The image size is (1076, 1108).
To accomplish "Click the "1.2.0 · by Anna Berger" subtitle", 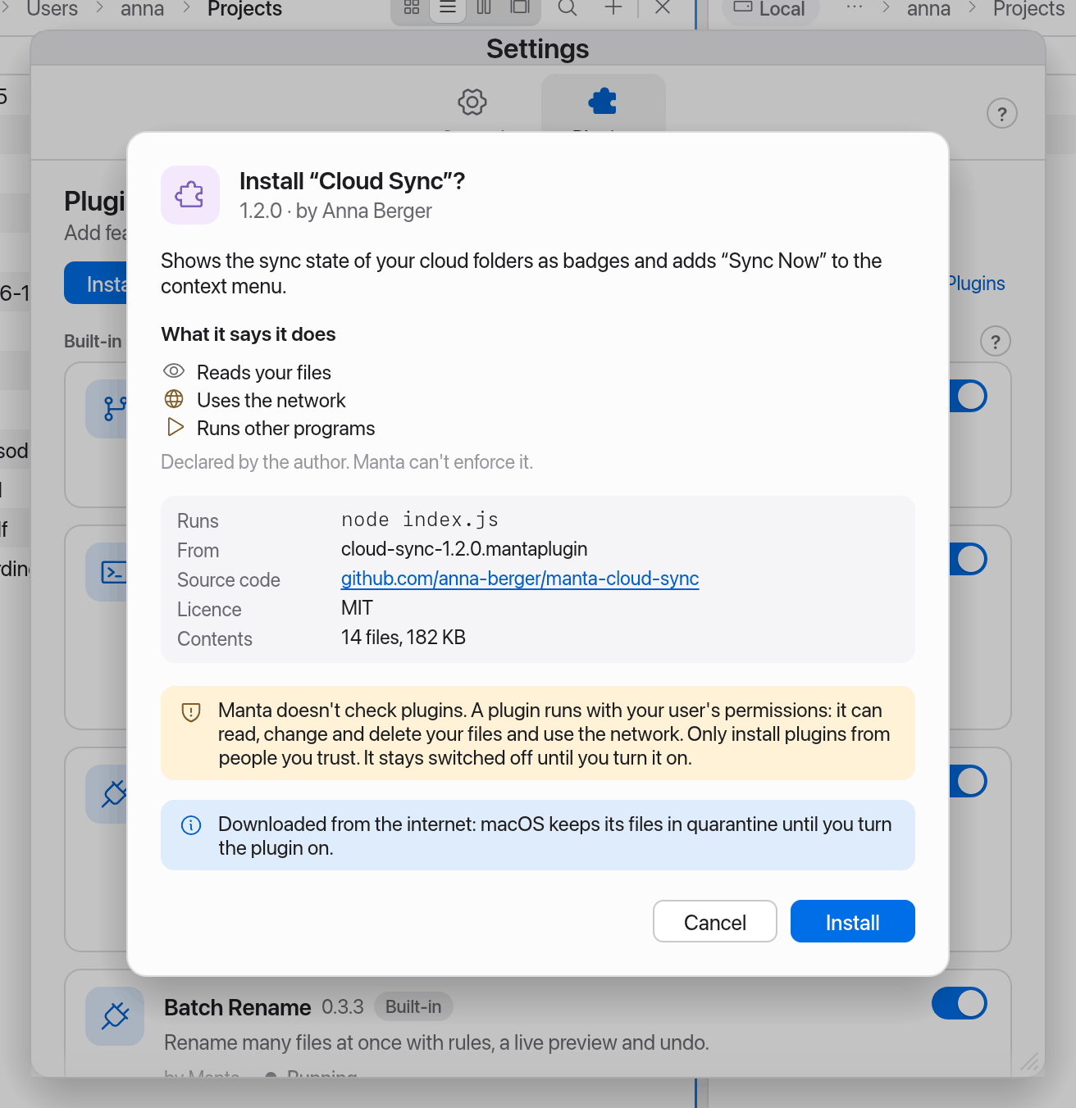I will pyautogui.click(x=335, y=211).
